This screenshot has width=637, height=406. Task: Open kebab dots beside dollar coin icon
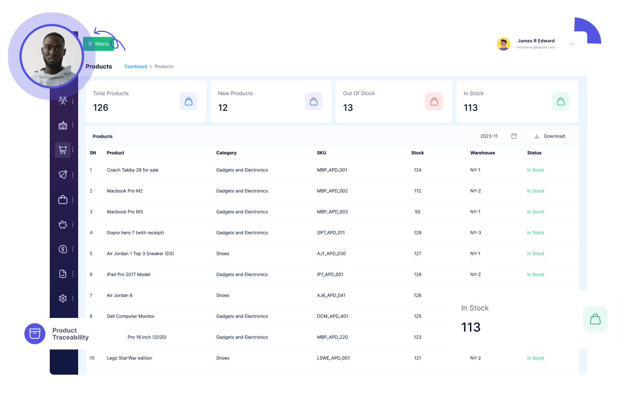73,249
